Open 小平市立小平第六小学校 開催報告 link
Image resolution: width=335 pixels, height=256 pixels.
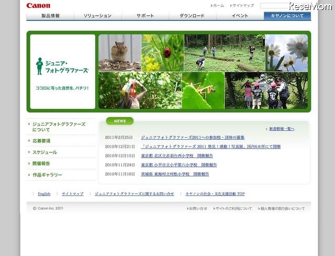pyautogui.click(x=179, y=165)
